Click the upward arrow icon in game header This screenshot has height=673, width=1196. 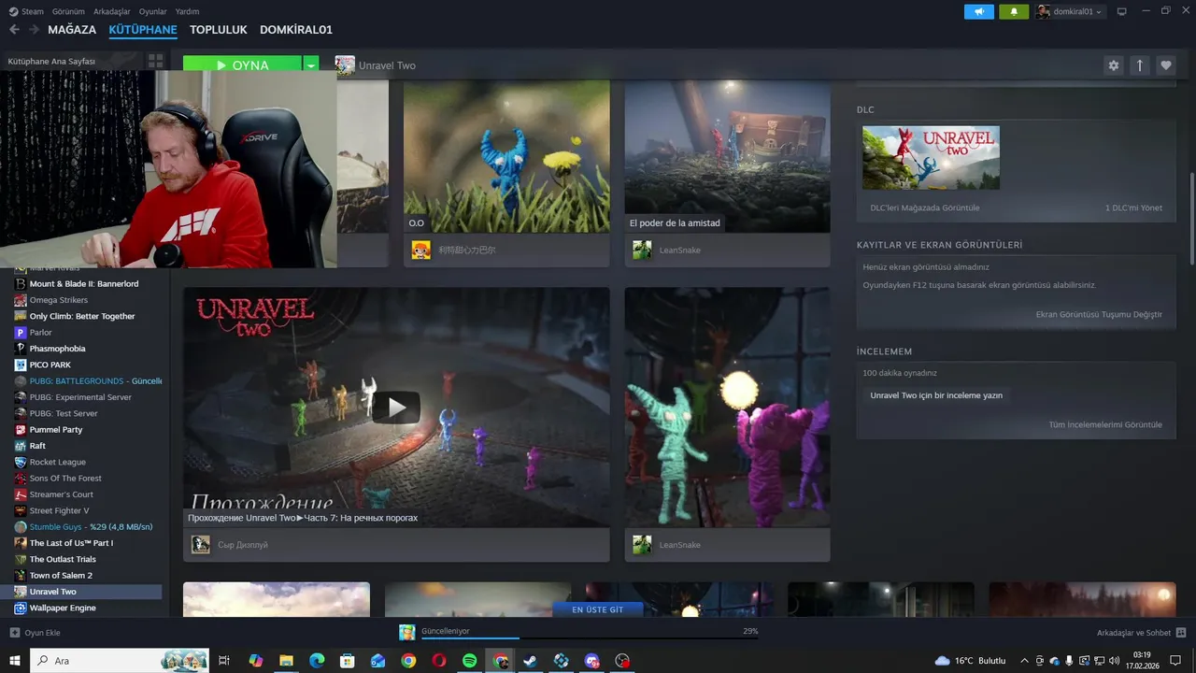(1139, 65)
